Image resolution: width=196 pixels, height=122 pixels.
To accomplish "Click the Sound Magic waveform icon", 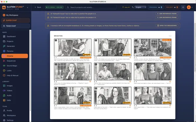I will [x=4, y=66].
